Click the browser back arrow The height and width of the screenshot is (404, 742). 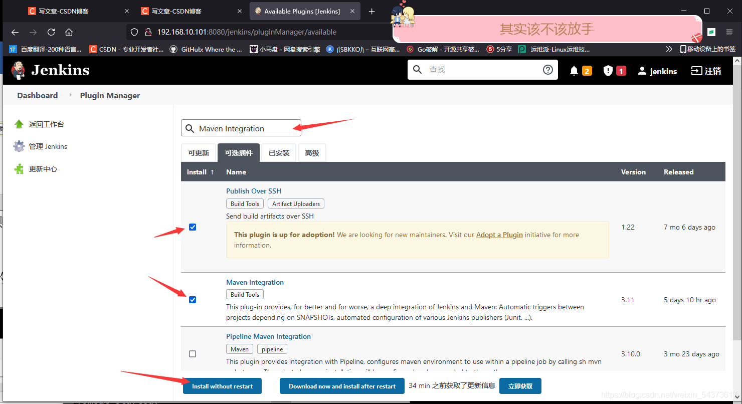point(15,32)
